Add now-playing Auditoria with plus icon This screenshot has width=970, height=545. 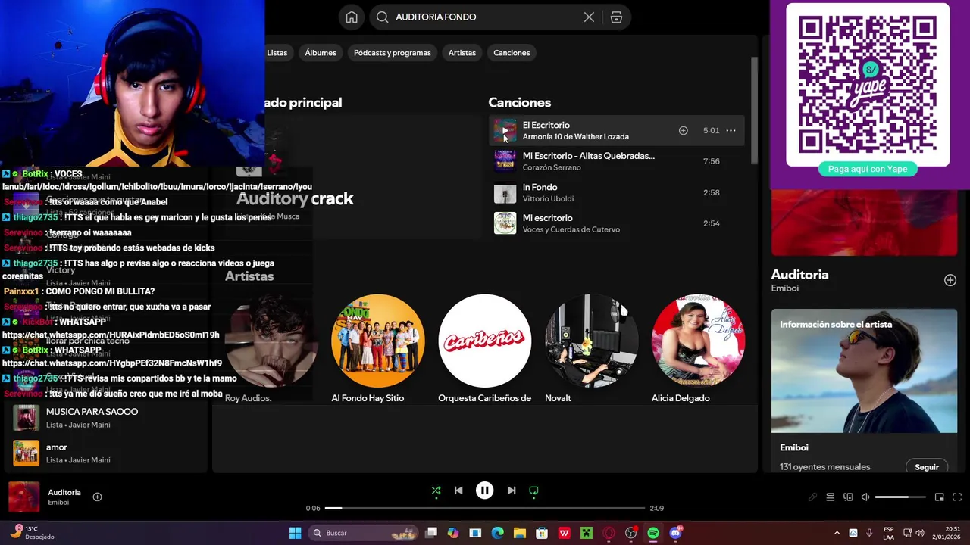coord(97,497)
